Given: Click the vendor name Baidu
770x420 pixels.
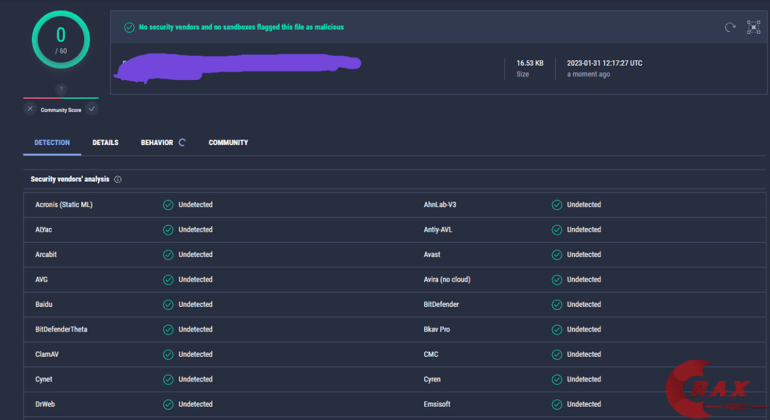Looking at the screenshot, I should tap(44, 304).
